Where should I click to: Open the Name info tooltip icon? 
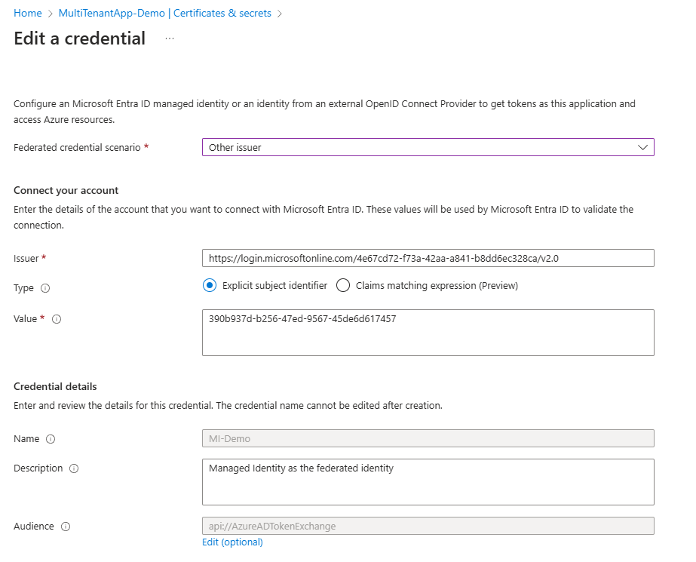click(51, 439)
